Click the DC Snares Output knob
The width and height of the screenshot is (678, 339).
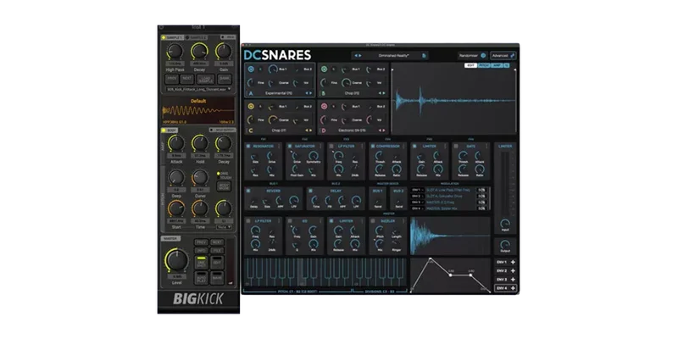click(x=504, y=244)
